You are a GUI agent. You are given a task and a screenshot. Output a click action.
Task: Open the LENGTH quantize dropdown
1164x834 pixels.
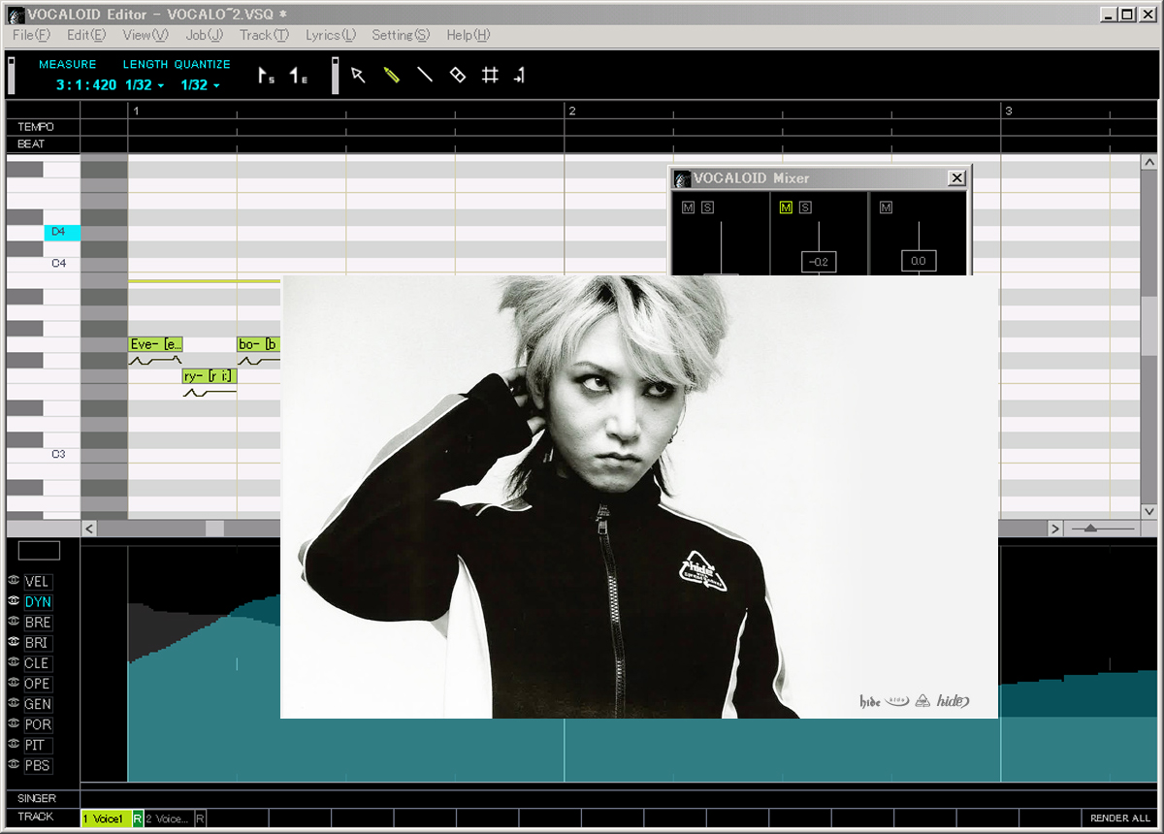[x=159, y=85]
